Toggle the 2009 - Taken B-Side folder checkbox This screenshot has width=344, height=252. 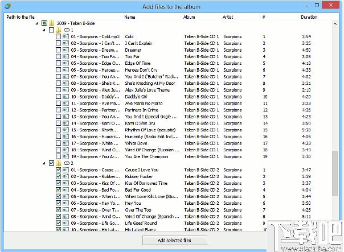tap(44, 23)
